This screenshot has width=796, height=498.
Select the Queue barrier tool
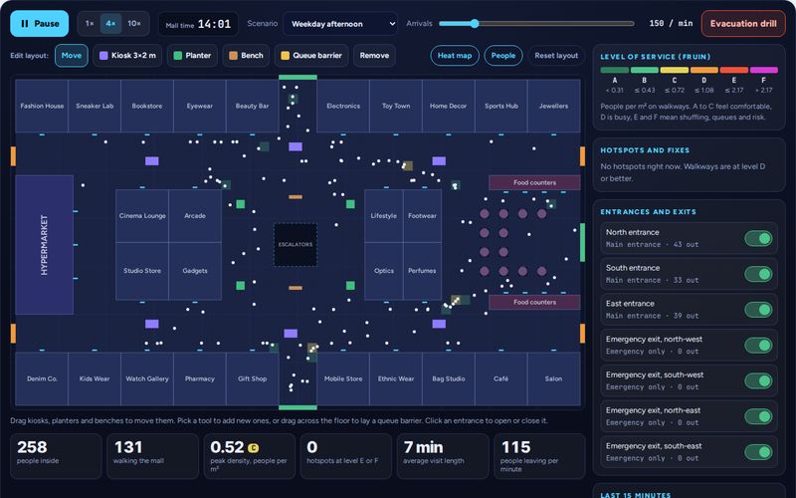(311, 56)
